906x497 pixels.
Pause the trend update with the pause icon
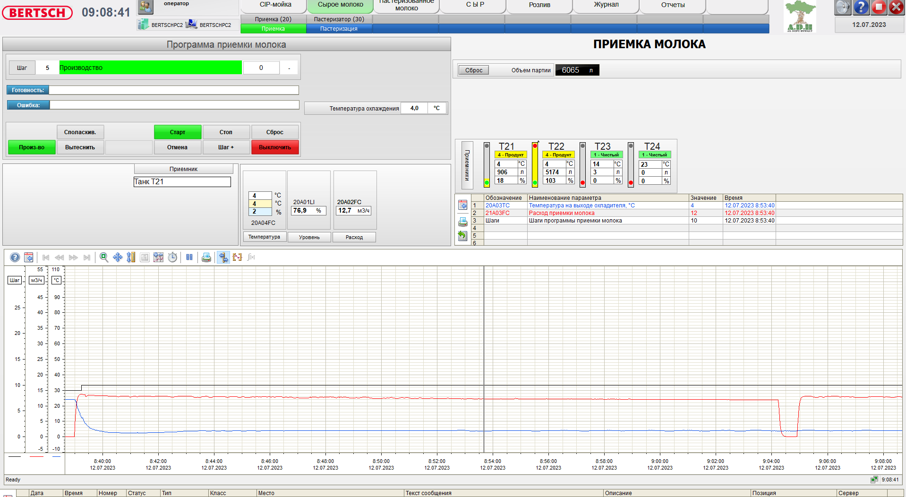tap(189, 257)
